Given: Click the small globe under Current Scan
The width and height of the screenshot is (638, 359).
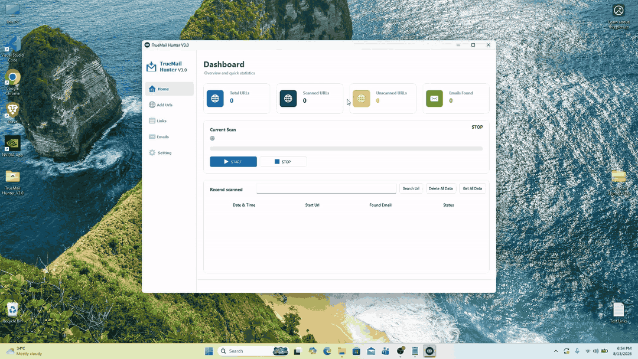Looking at the screenshot, I should tap(213, 138).
